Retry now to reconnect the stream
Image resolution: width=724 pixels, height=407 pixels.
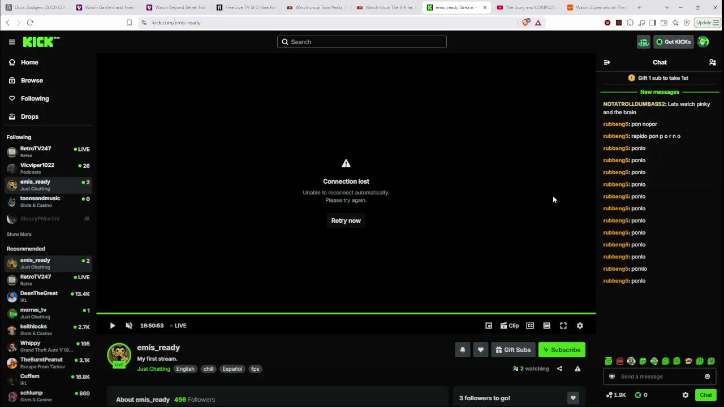[x=346, y=220]
